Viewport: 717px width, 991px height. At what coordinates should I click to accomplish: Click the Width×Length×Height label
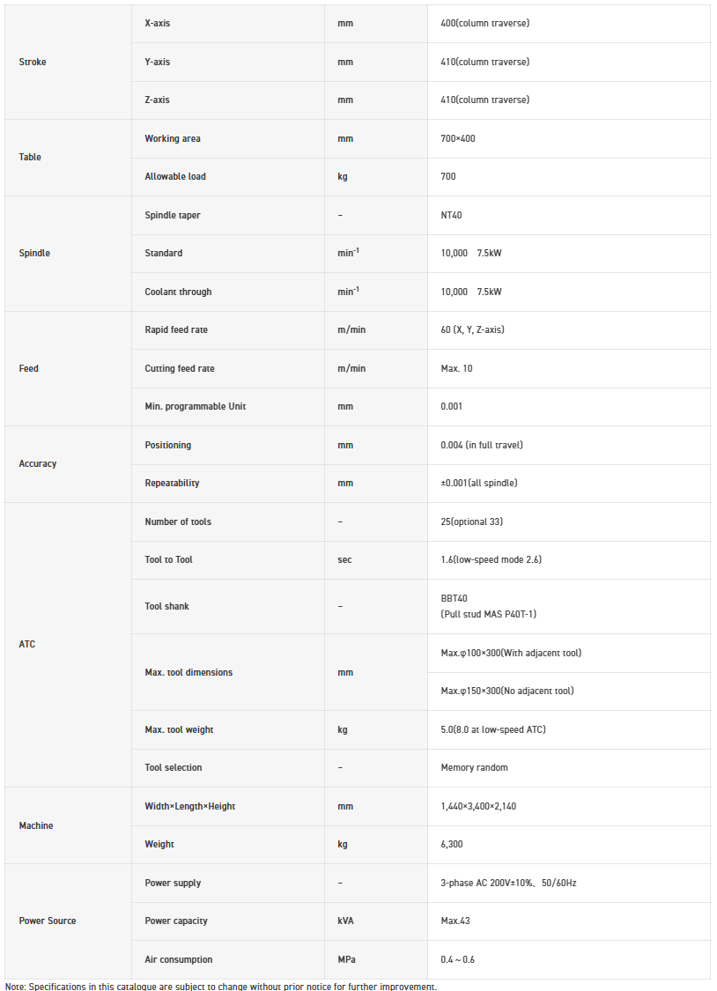[x=190, y=806]
